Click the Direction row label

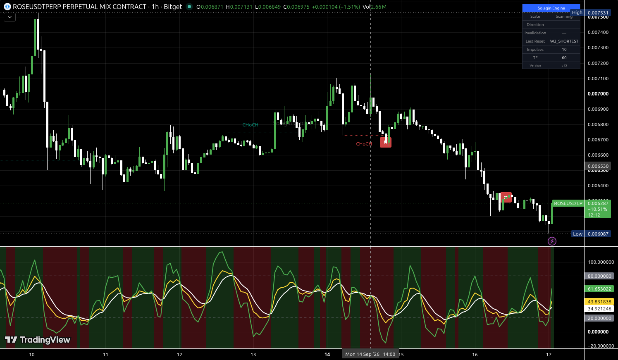(x=535, y=25)
